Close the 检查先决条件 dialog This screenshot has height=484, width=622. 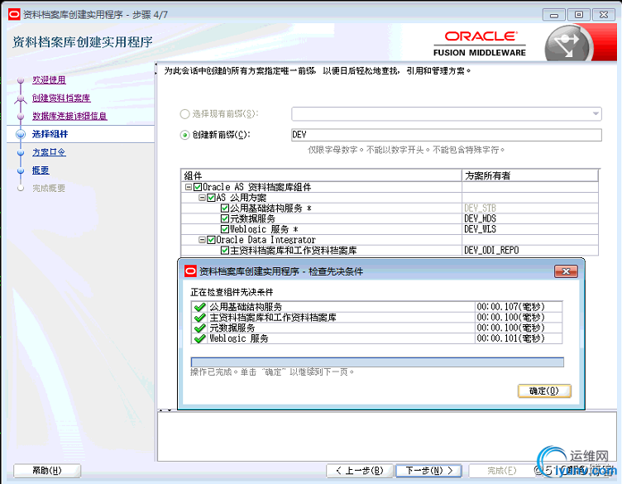click(566, 271)
